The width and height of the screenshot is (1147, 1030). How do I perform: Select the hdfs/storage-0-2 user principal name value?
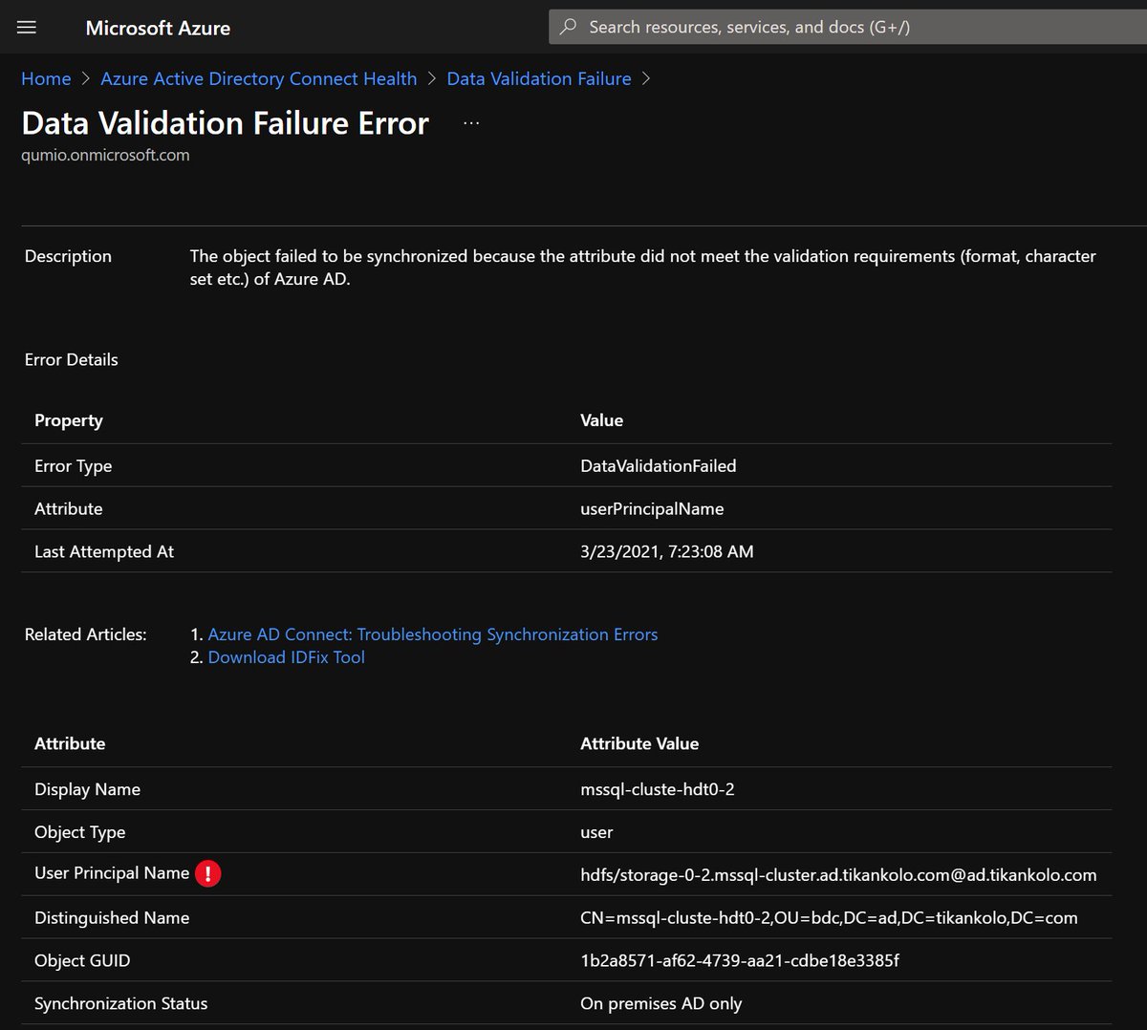point(838,874)
